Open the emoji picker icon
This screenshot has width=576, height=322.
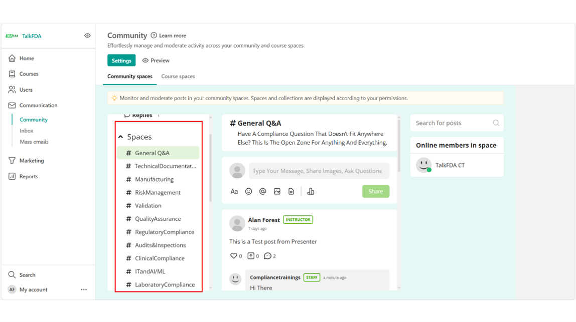click(248, 191)
